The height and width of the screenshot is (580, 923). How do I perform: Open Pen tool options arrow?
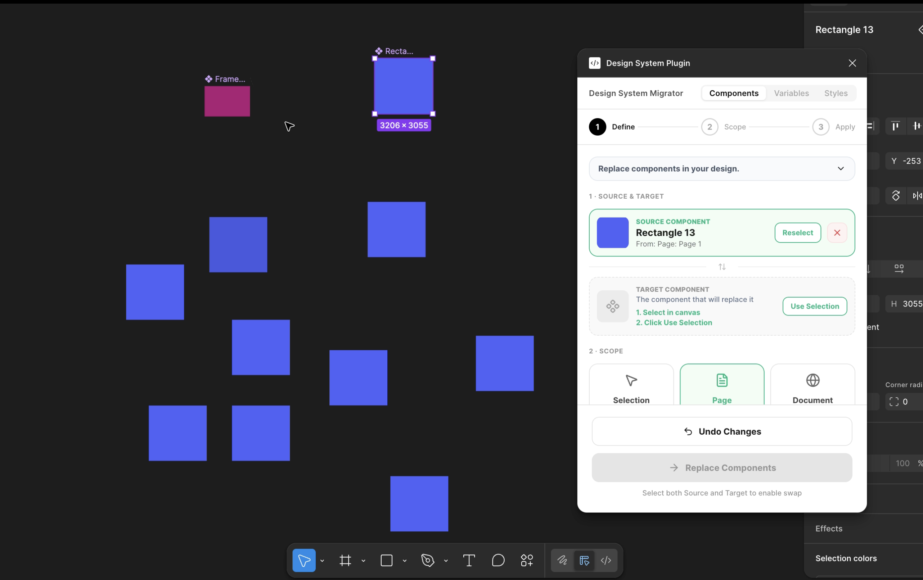tap(445, 561)
